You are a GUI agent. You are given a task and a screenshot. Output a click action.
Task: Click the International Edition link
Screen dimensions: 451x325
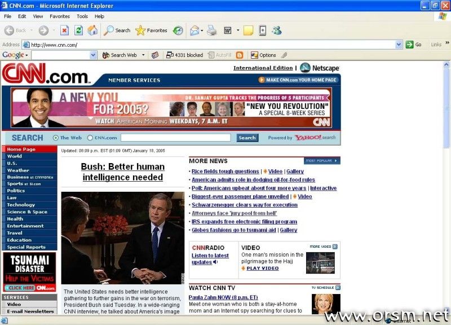pos(263,68)
